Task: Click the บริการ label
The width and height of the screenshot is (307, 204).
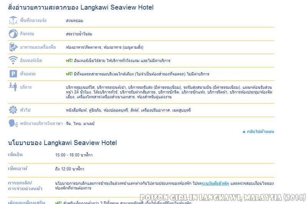Action: (x=26, y=87)
